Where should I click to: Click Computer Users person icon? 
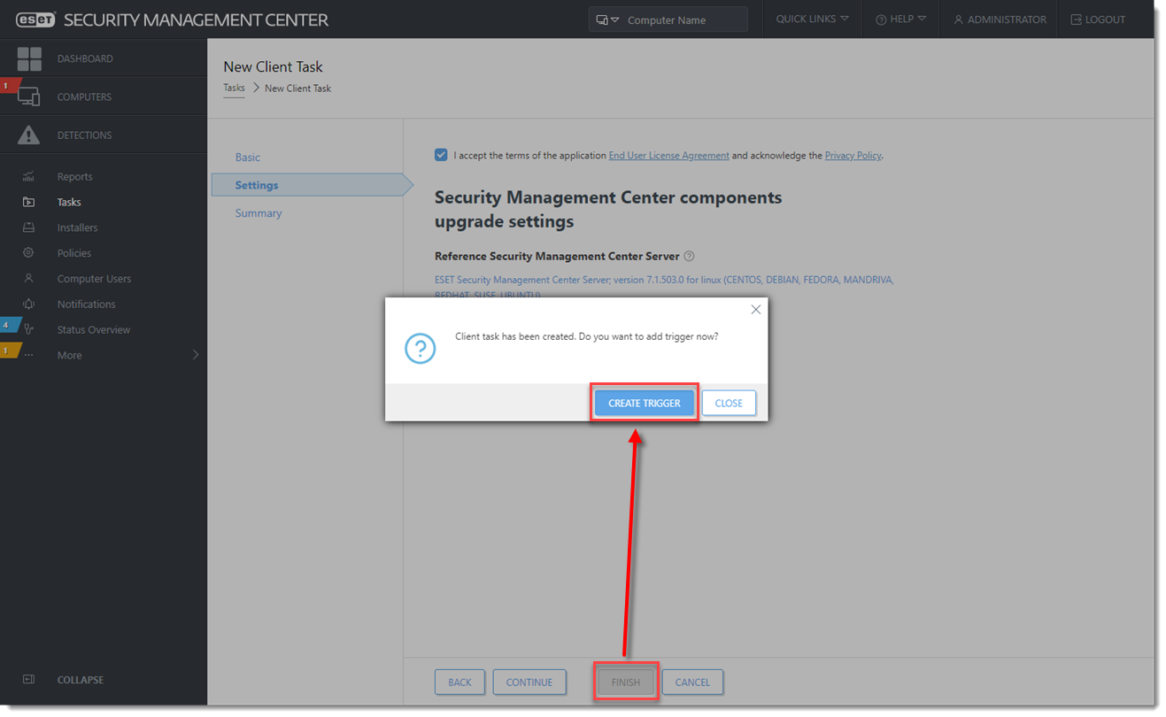28,279
